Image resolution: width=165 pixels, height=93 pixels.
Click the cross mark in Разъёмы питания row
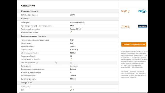click(71, 63)
